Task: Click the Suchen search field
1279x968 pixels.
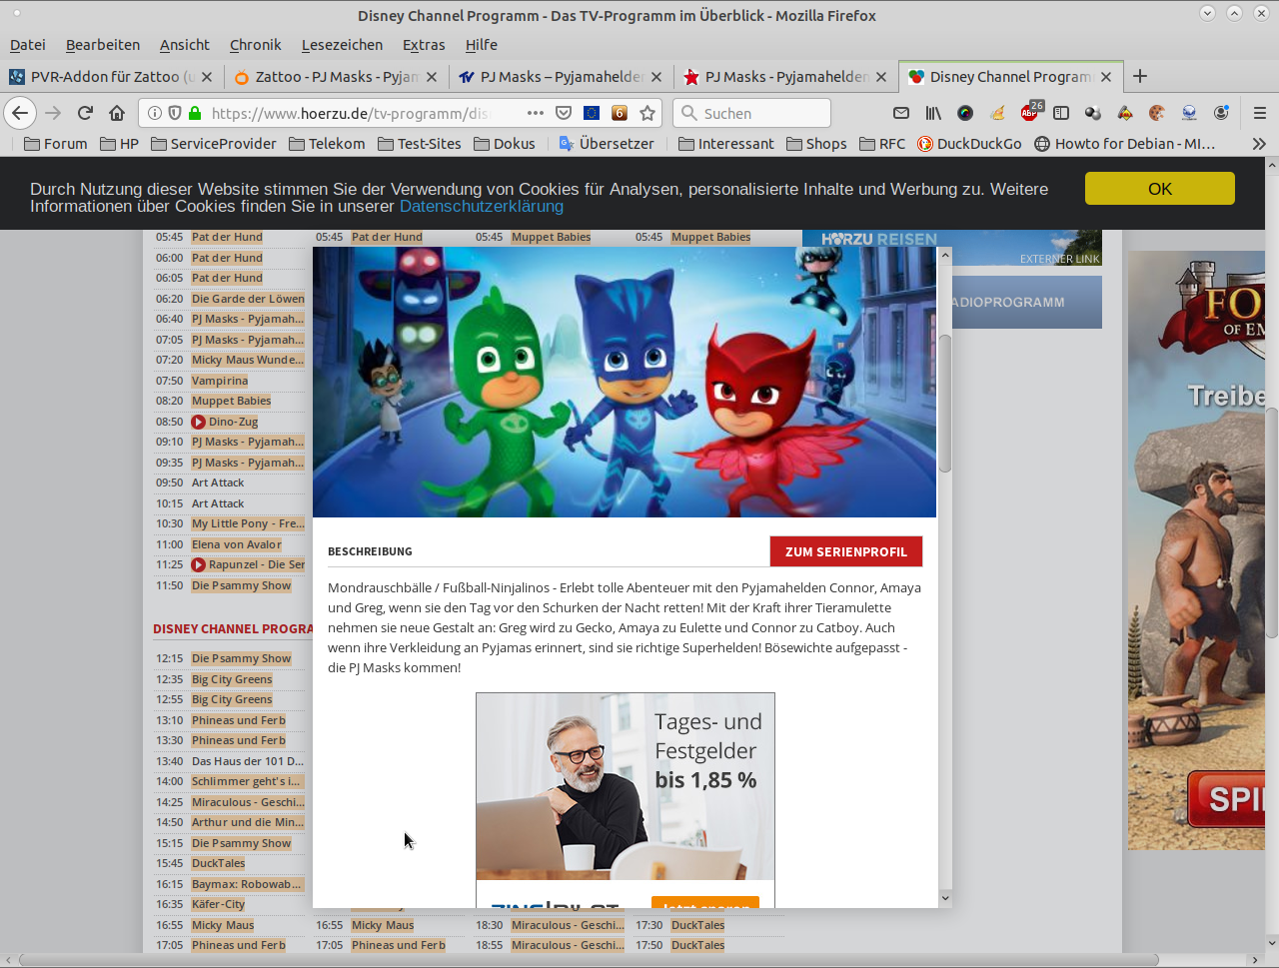Action: pyautogui.click(x=751, y=113)
